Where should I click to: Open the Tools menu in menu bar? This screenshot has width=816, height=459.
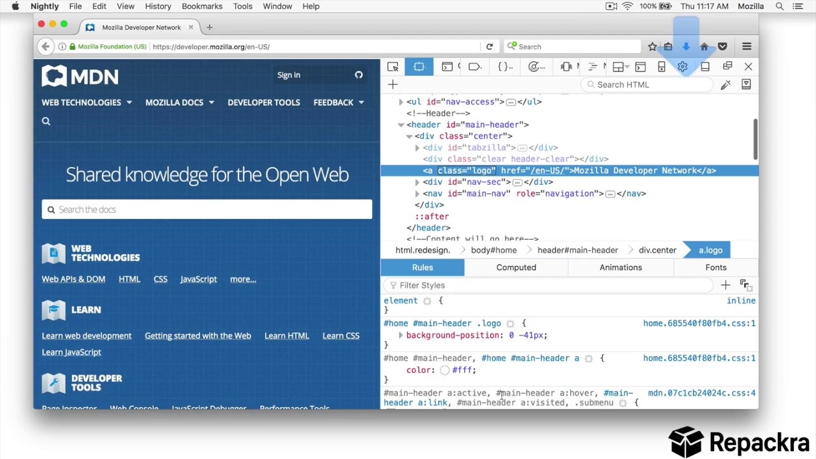[x=243, y=6]
